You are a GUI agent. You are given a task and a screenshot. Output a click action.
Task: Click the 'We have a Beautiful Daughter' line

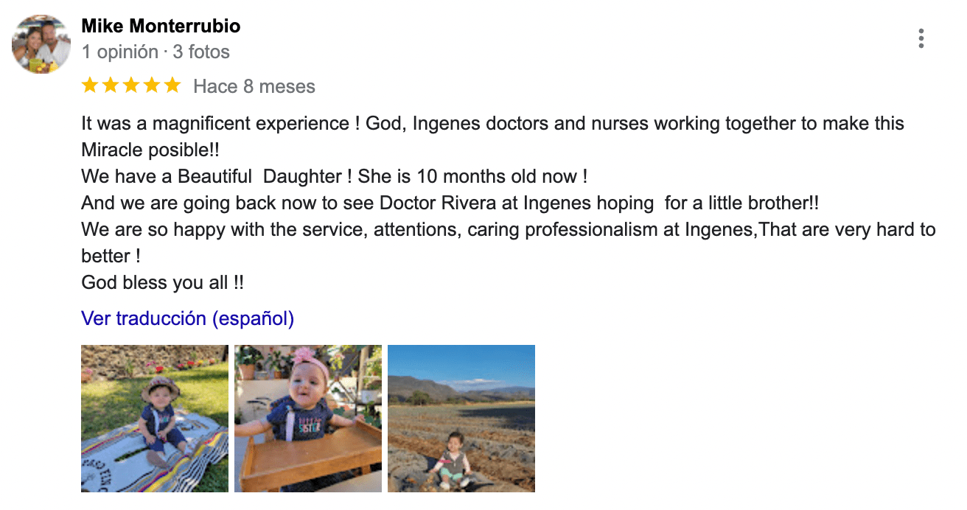[x=334, y=177]
